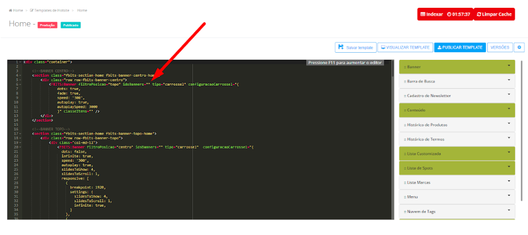Expand the Lista de Spots panel
Viewport: 528px width, 235px height.
tap(457, 168)
